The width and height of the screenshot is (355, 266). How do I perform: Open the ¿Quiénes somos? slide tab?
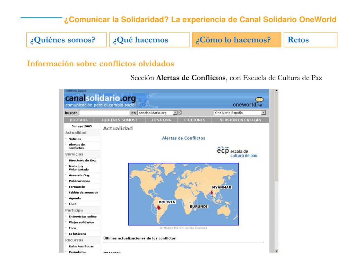[66, 40]
